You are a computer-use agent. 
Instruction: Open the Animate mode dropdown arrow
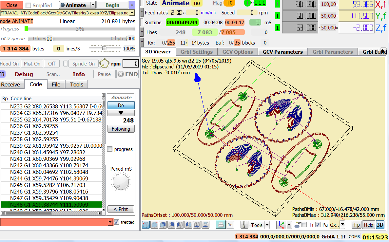point(93,5)
